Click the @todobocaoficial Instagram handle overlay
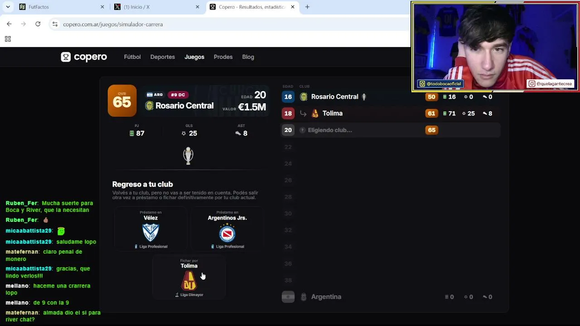580x326 pixels. (440, 84)
